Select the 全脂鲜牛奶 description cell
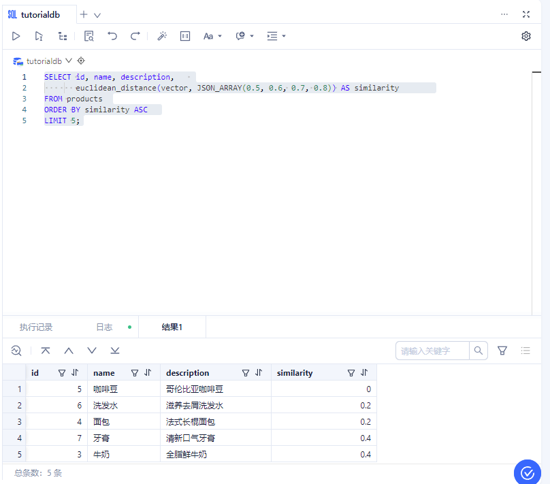This screenshot has width=550, height=484. 216,455
